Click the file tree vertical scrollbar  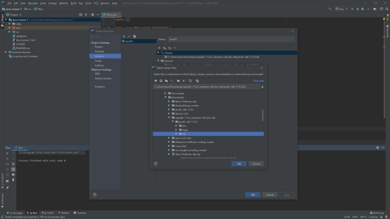(262, 115)
